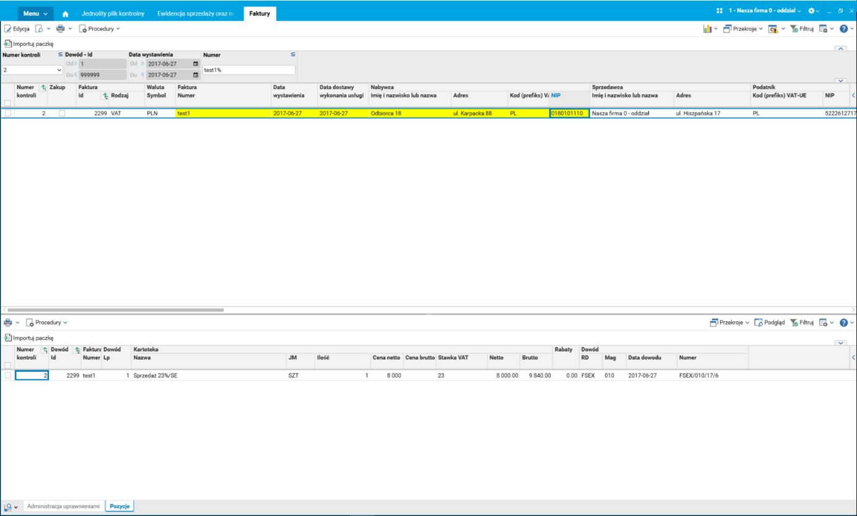Click Importuj paczkę in the Pozycje panel
The image size is (857, 516).
pos(29,338)
